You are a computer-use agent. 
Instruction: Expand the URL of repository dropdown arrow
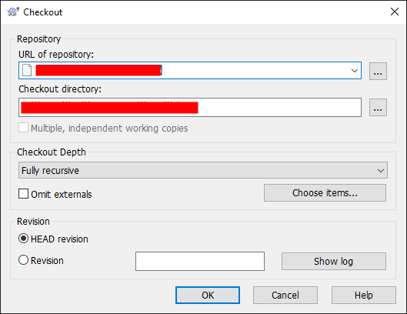click(355, 71)
